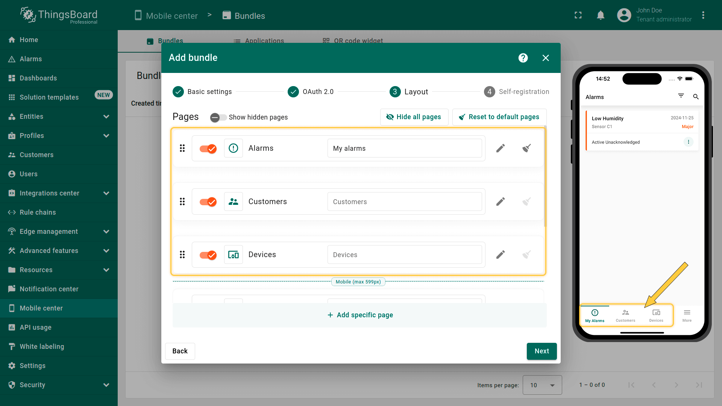Open user menu three-dots icon
This screenshot has height=406, width=722.
[703, 15]
